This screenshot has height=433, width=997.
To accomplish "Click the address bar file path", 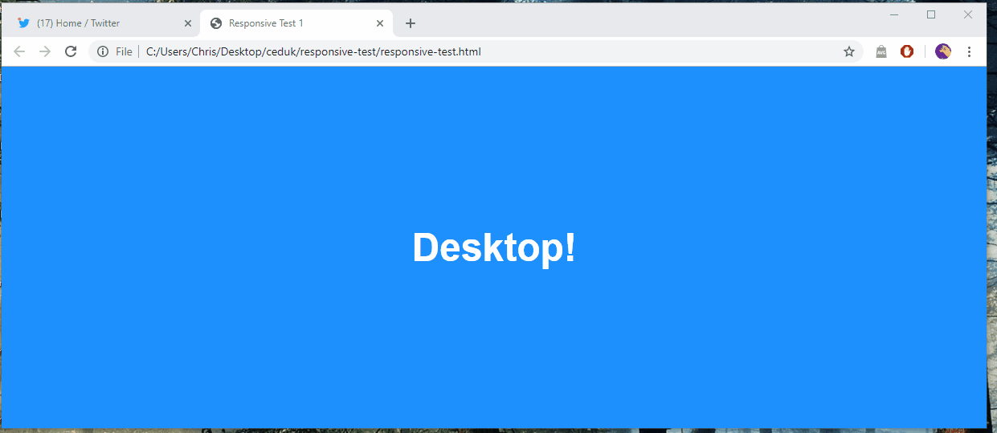I will (x=313, y=51).
